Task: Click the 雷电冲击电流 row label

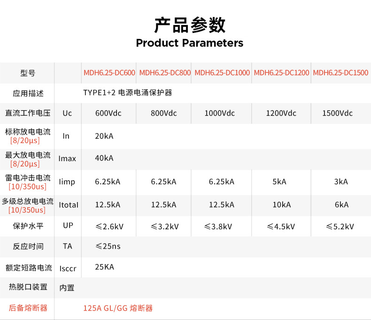Action: point(28,178)
